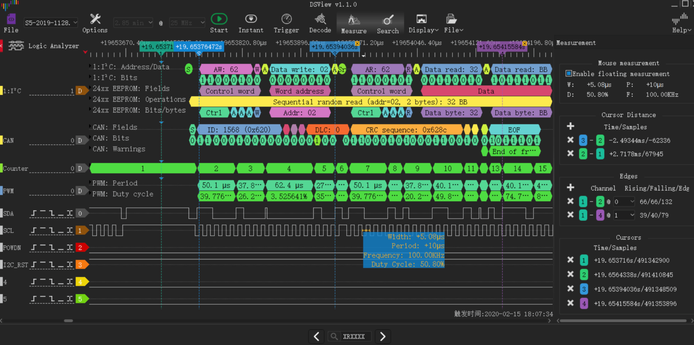The image size is (694, 345).
Task: Delete cursor 4 from Cursors list
Action: (x=570, y=303)
